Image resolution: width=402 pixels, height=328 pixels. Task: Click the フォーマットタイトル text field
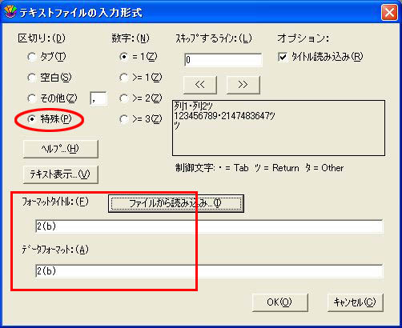pos(209,226)
